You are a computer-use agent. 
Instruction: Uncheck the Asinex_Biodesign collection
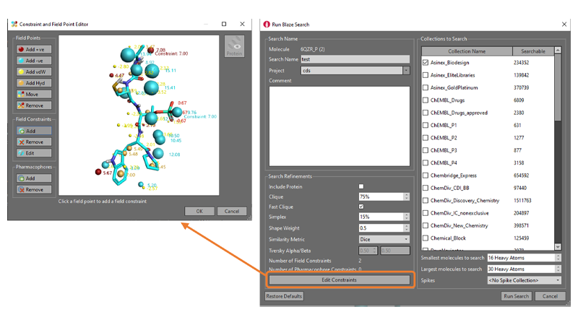(x=426, y=63)
